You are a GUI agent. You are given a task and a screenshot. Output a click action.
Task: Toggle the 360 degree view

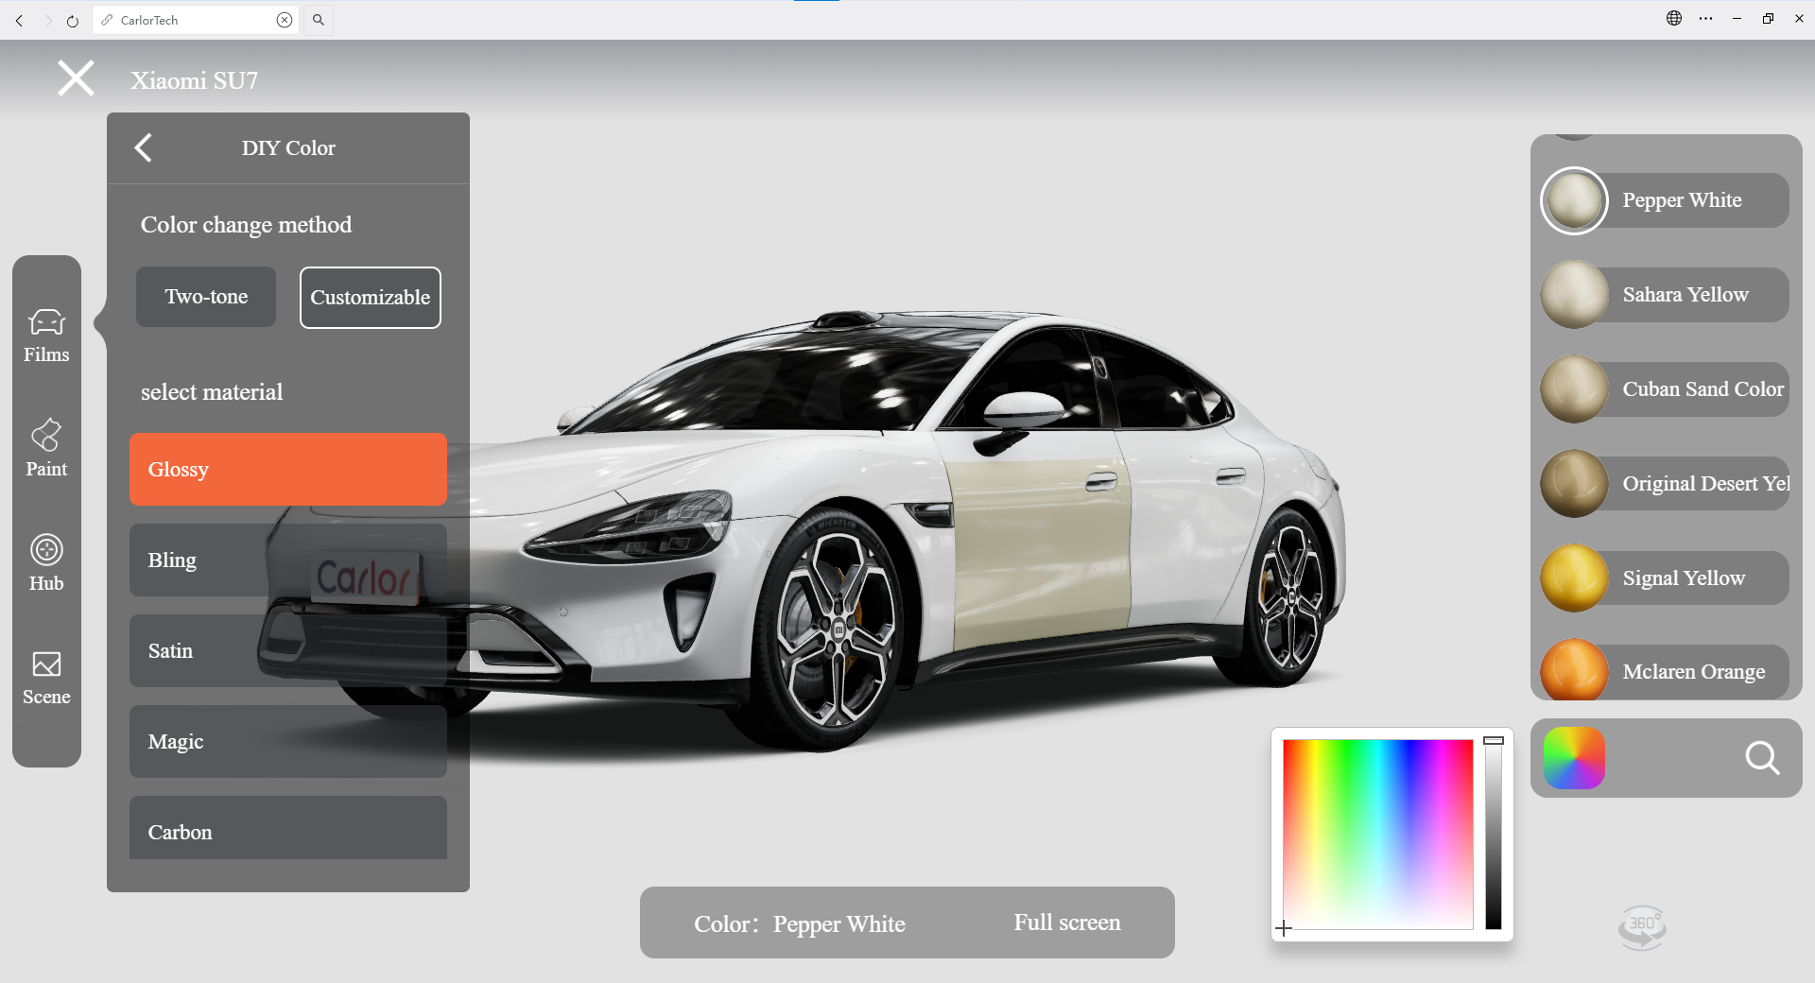click(x=1643, y=927)
